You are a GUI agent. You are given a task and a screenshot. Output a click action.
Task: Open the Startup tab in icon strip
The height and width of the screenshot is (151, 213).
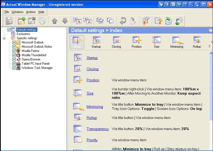(96, 42)
